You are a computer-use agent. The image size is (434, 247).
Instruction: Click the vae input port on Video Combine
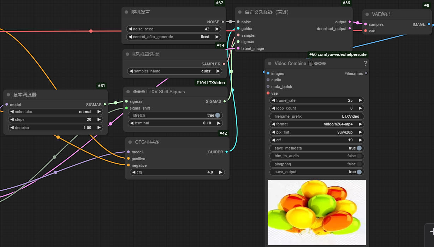[x=268, y=93]
